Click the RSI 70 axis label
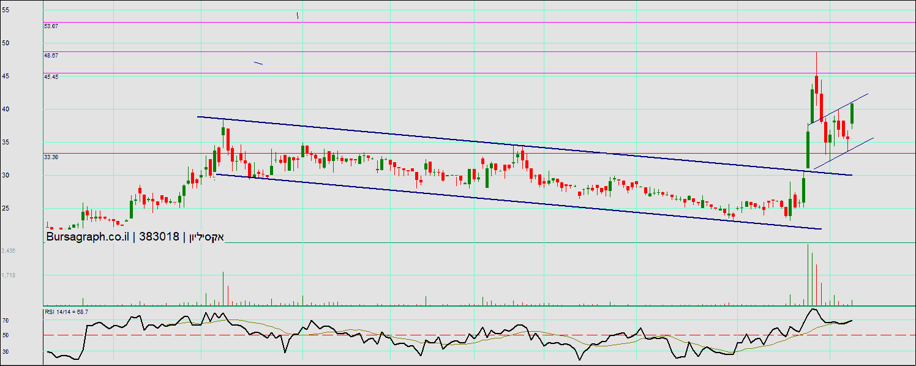The image size is (916, 366). coord(5,320)
